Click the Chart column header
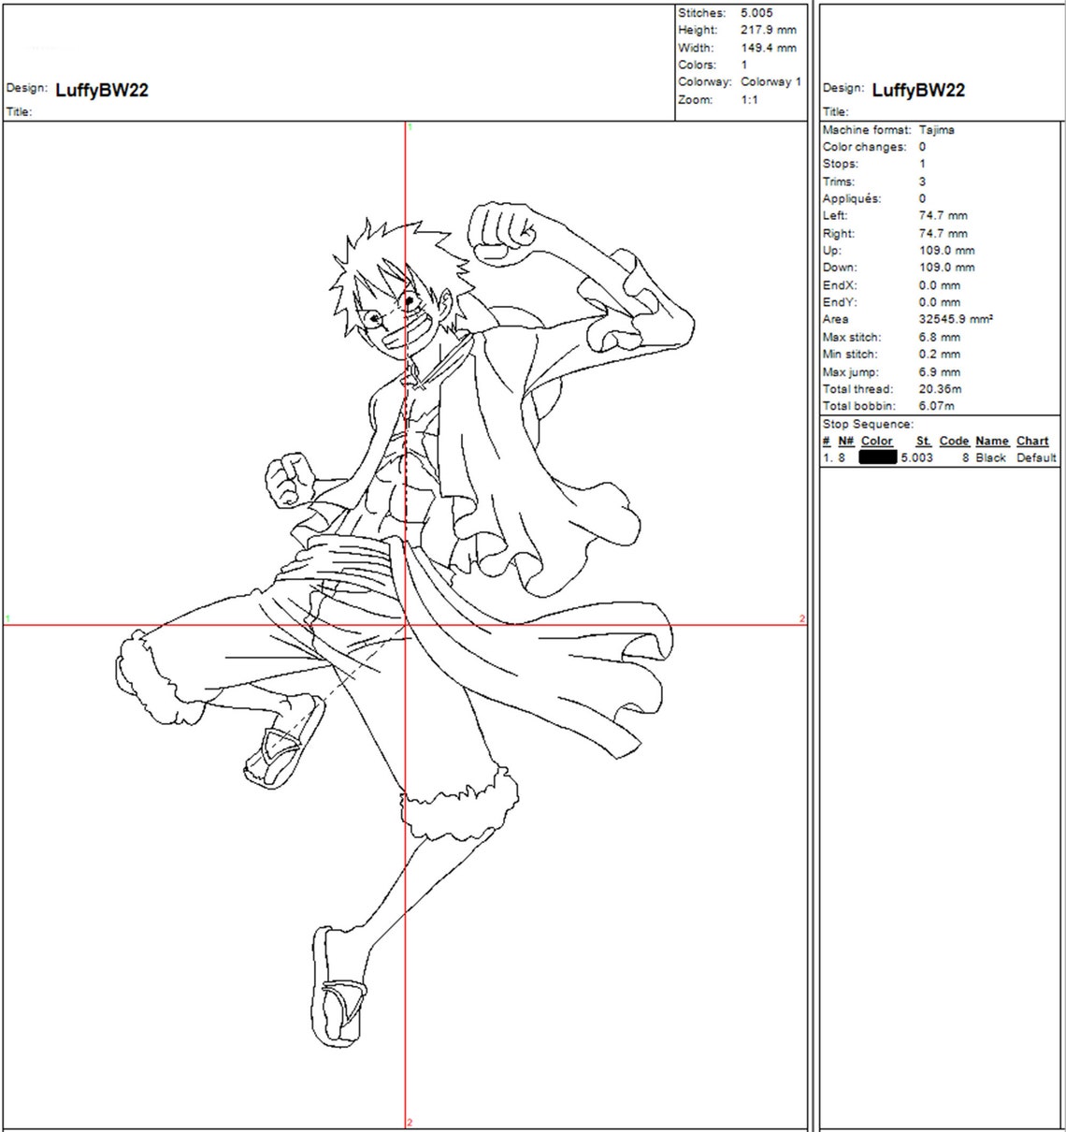Viewport: 1066px width, 1132px height. [1032, 441]
